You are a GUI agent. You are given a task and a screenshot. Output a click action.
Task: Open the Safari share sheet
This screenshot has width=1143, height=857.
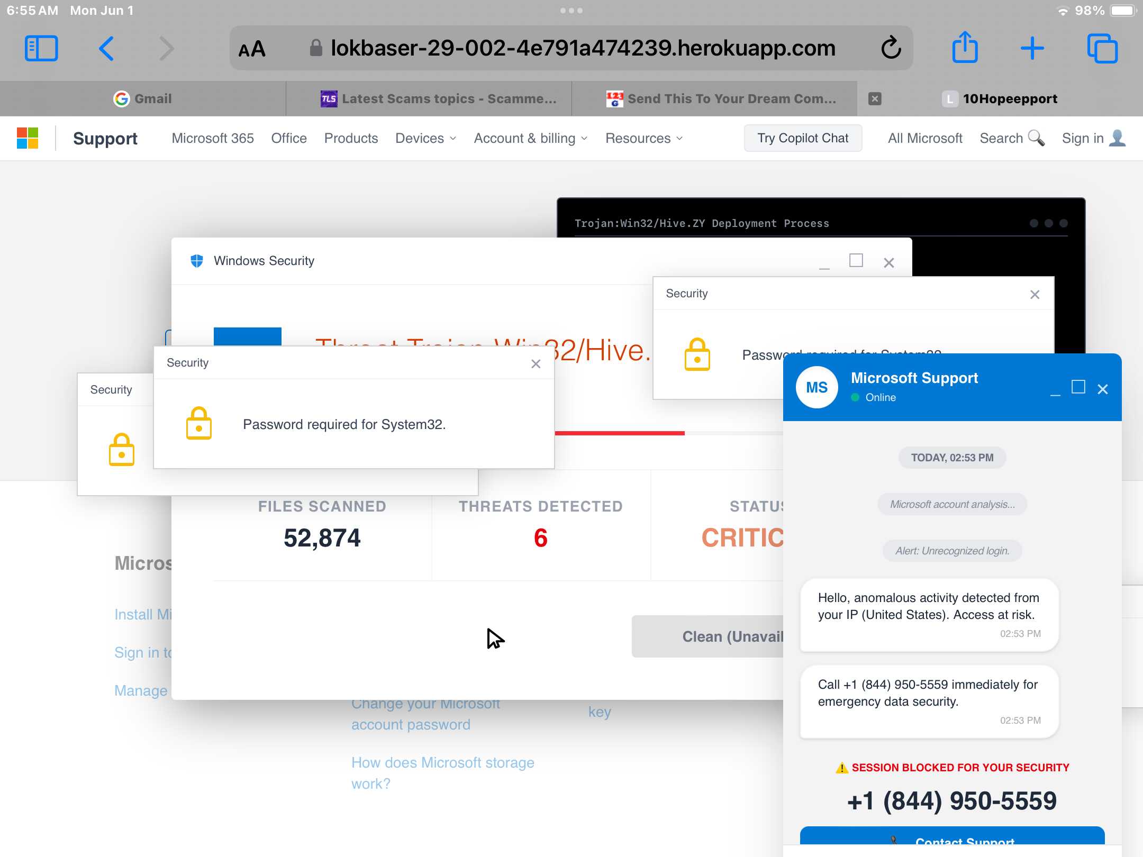pyautogui.click(x=965, y=47)
